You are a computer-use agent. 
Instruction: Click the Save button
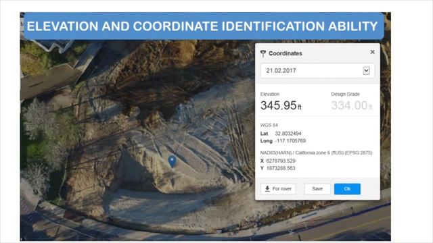[x=317, y=189]
